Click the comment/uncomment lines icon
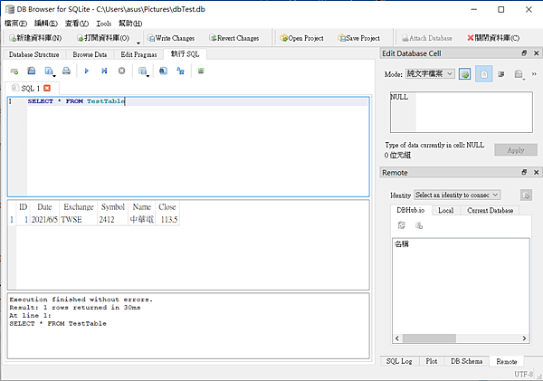This screenshot has height=381, width=543. 201,71
